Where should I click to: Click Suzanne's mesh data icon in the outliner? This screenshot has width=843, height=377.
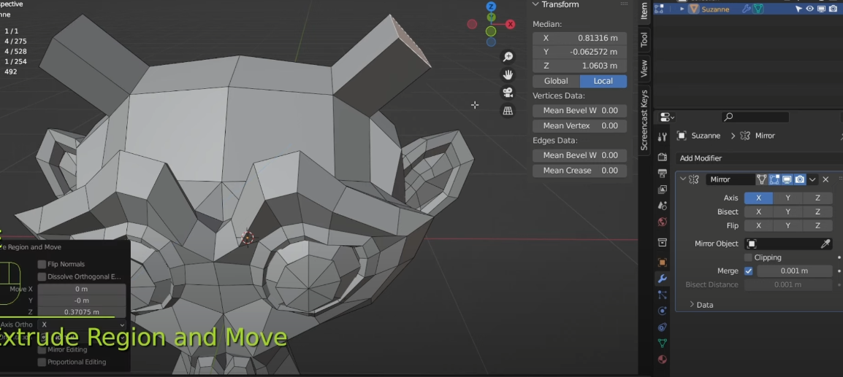click(x=758, y=9)
